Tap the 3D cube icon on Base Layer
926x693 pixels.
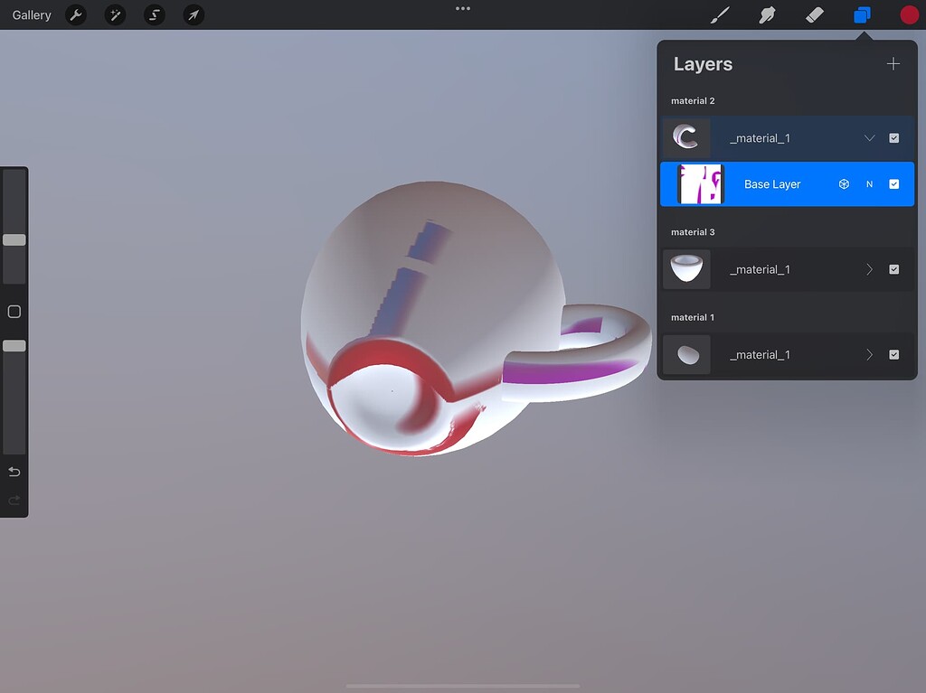(844, 183)
